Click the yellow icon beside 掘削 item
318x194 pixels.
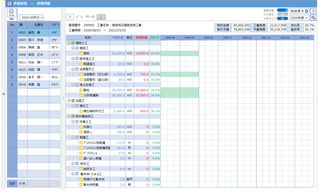tap(81, 53)
